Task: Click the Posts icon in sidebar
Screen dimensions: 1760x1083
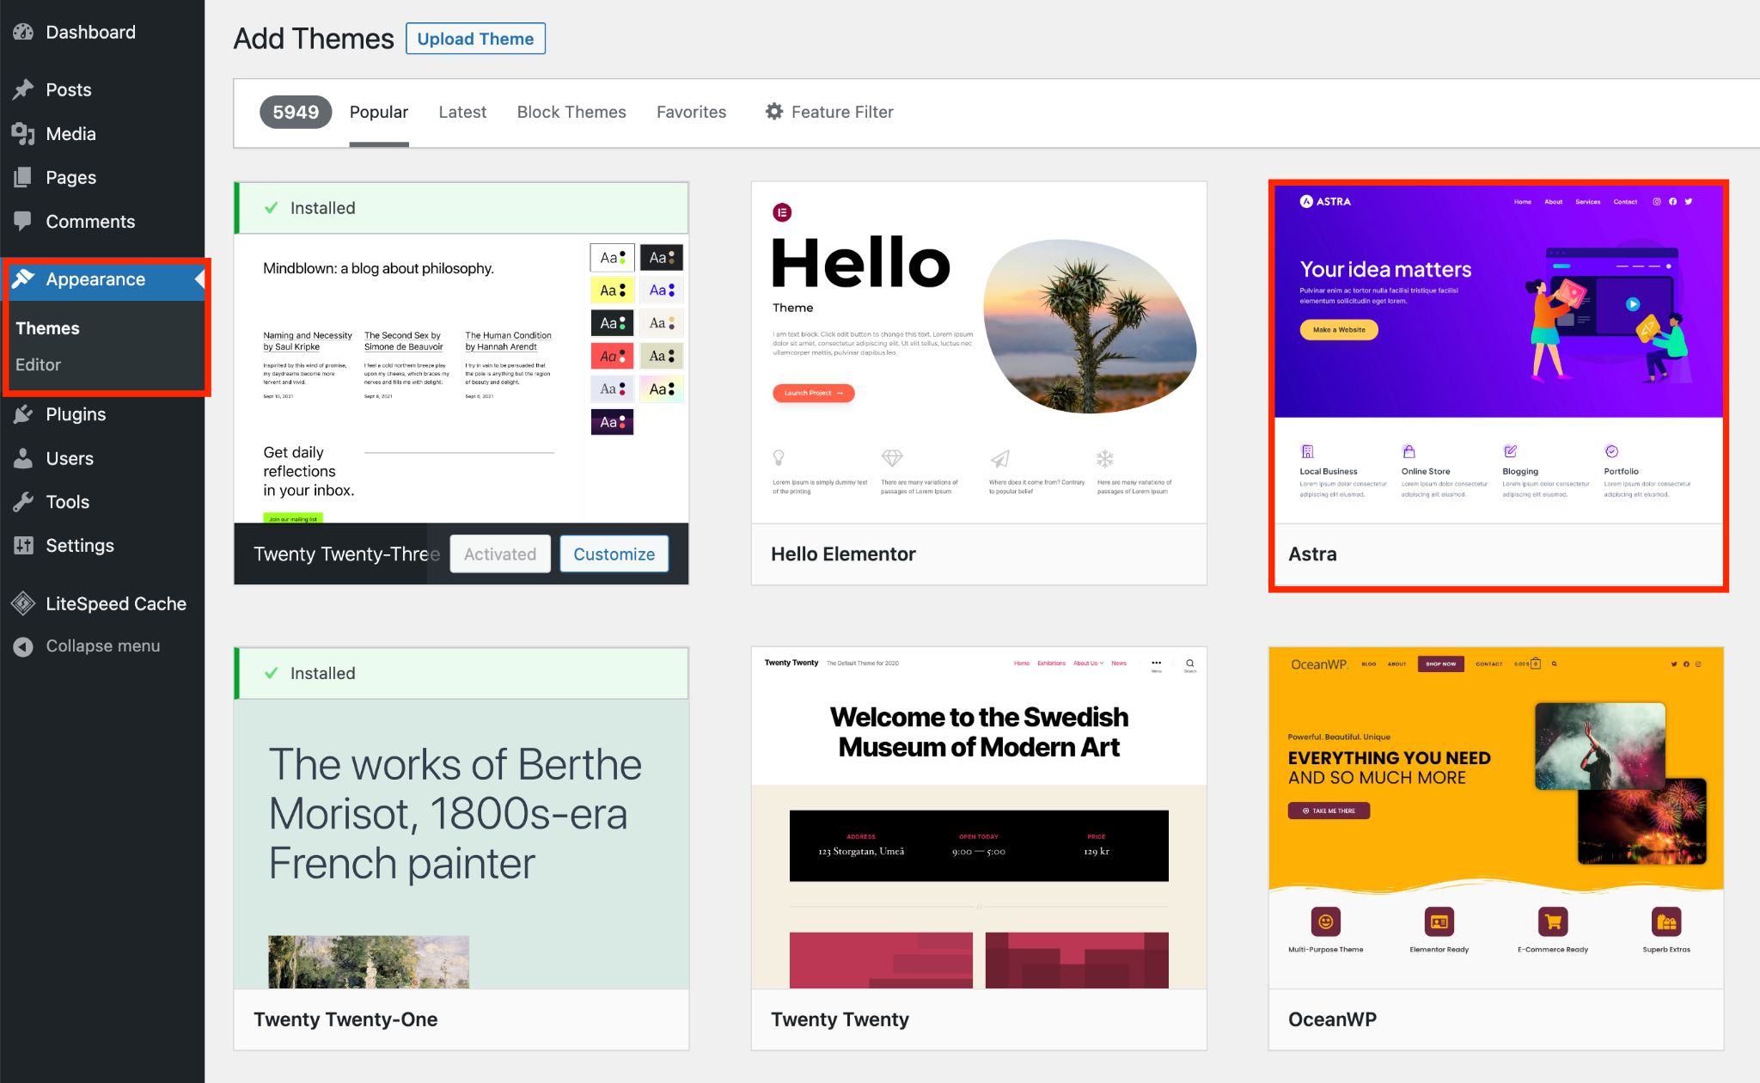Action: coord(22,88)
